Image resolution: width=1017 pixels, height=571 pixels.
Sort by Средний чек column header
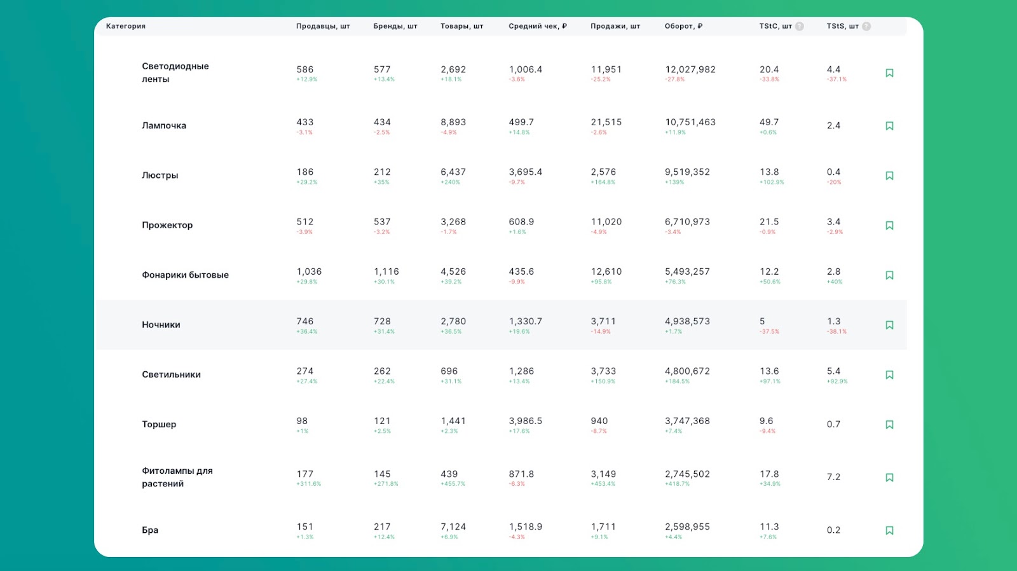(x=538, y=26)
